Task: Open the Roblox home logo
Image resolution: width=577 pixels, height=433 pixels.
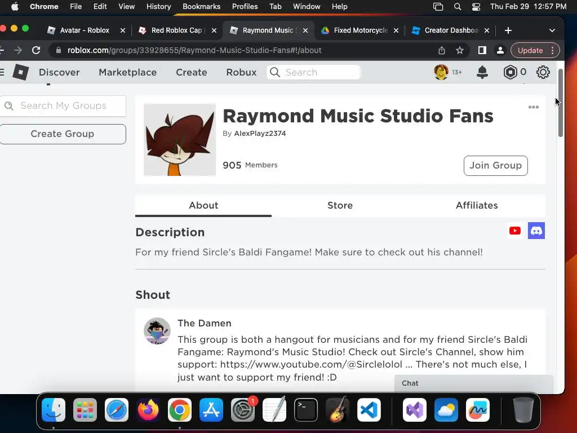Action: (x=21, y=72)
